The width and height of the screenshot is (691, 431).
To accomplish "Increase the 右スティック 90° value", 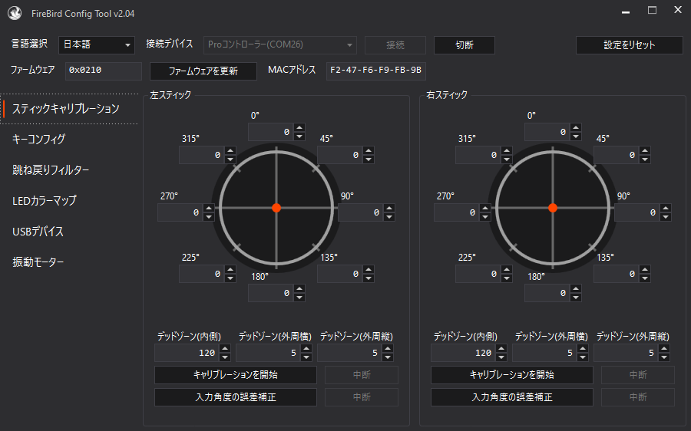I will click(x=666, y=209).
